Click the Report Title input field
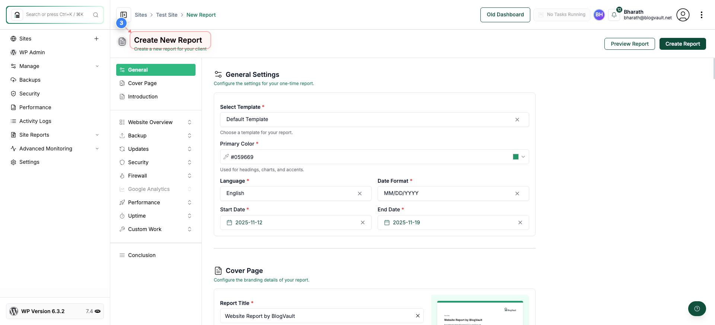Screen dimensions: 715x325 pyautogui.click(x=322, y=316)
